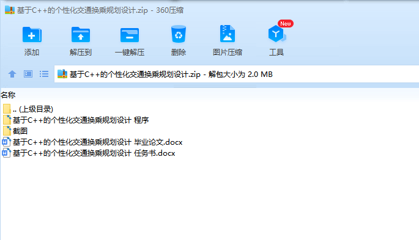419x240 pixels.
Task: Select the 毕业论文.docx file name
Action: click(x=97, y=142)
